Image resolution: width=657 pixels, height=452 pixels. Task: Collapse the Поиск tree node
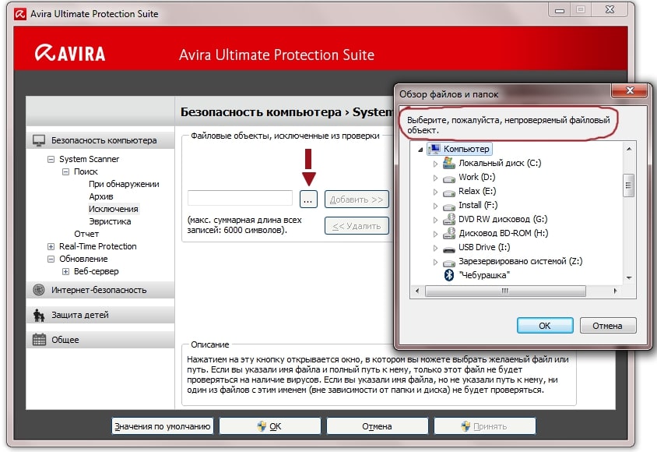pyautogui.click(x=66, y=172)
